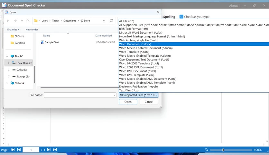Expand the Network tree node
Image resolution: width=269 pixels, height=155 pixels.
[7, 83]
